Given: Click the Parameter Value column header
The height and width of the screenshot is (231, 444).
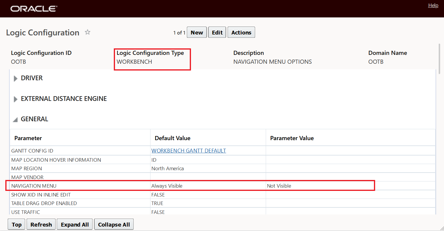Looking at the screenshot, I should click(x=292, y=138).
